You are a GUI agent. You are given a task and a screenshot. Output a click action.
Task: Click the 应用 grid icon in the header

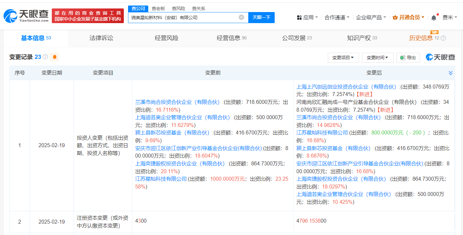(x=299, y=18)
